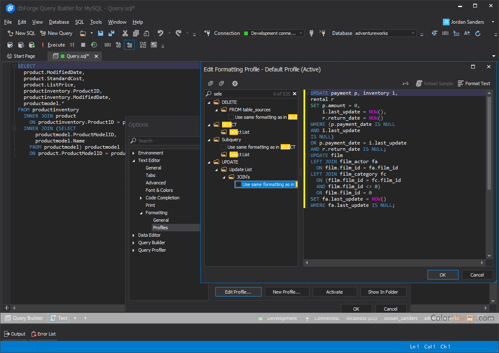Click the refresh icon in the right toolbar
This screenshot has height=353, width=499.
(478, 33)
